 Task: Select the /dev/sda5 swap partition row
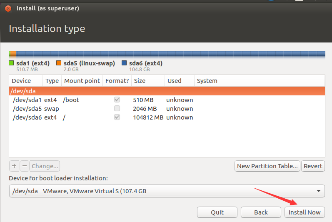[x=167, y=109]
